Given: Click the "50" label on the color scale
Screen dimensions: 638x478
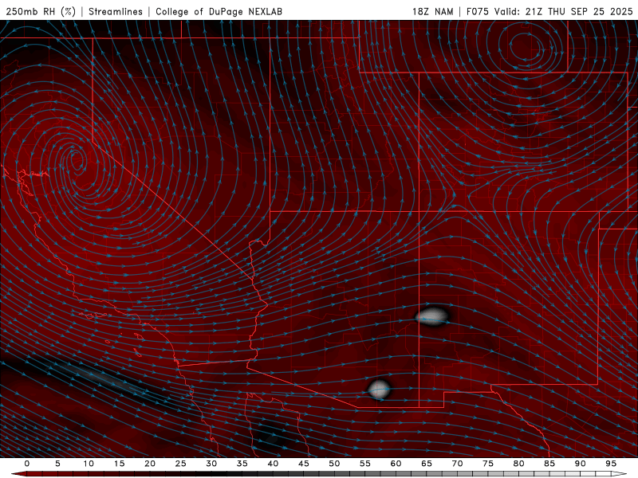Looking at the screenshot, I should point(334,464).
